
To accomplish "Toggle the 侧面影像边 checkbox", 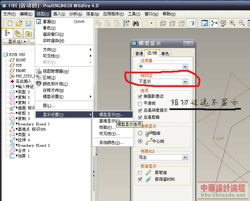I will pos(140,96).
